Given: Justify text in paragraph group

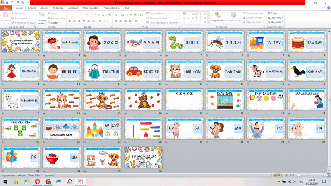Looking at the screenshot, I should 130,21.
